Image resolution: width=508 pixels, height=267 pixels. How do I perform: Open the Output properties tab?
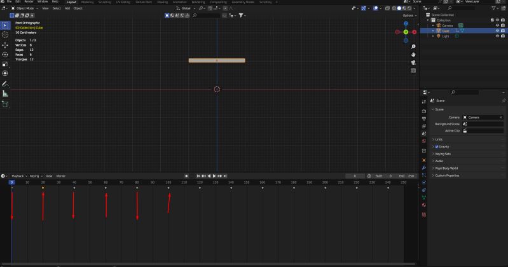click(x=424, y=119)
